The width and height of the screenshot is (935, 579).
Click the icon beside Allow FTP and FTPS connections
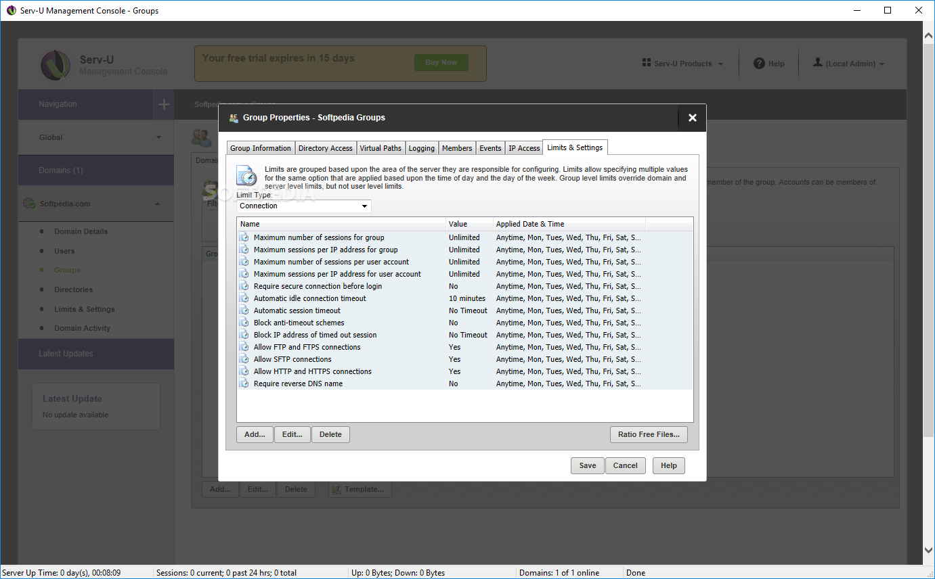(244, 347)
